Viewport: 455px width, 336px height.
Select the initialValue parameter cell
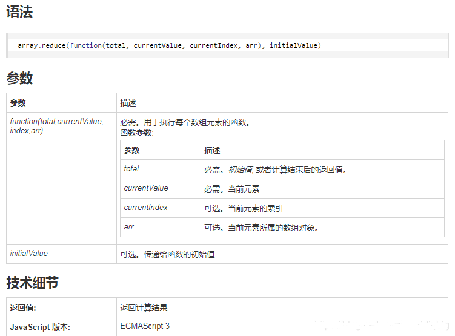[x=62, y=254]
